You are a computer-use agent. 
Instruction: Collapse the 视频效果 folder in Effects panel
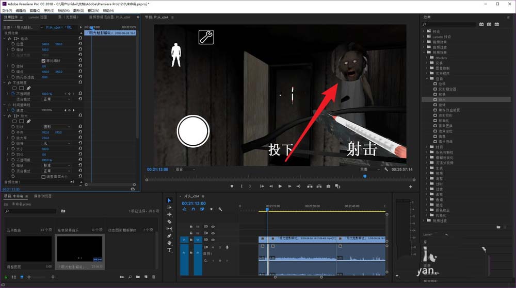(x=425, y=52)
